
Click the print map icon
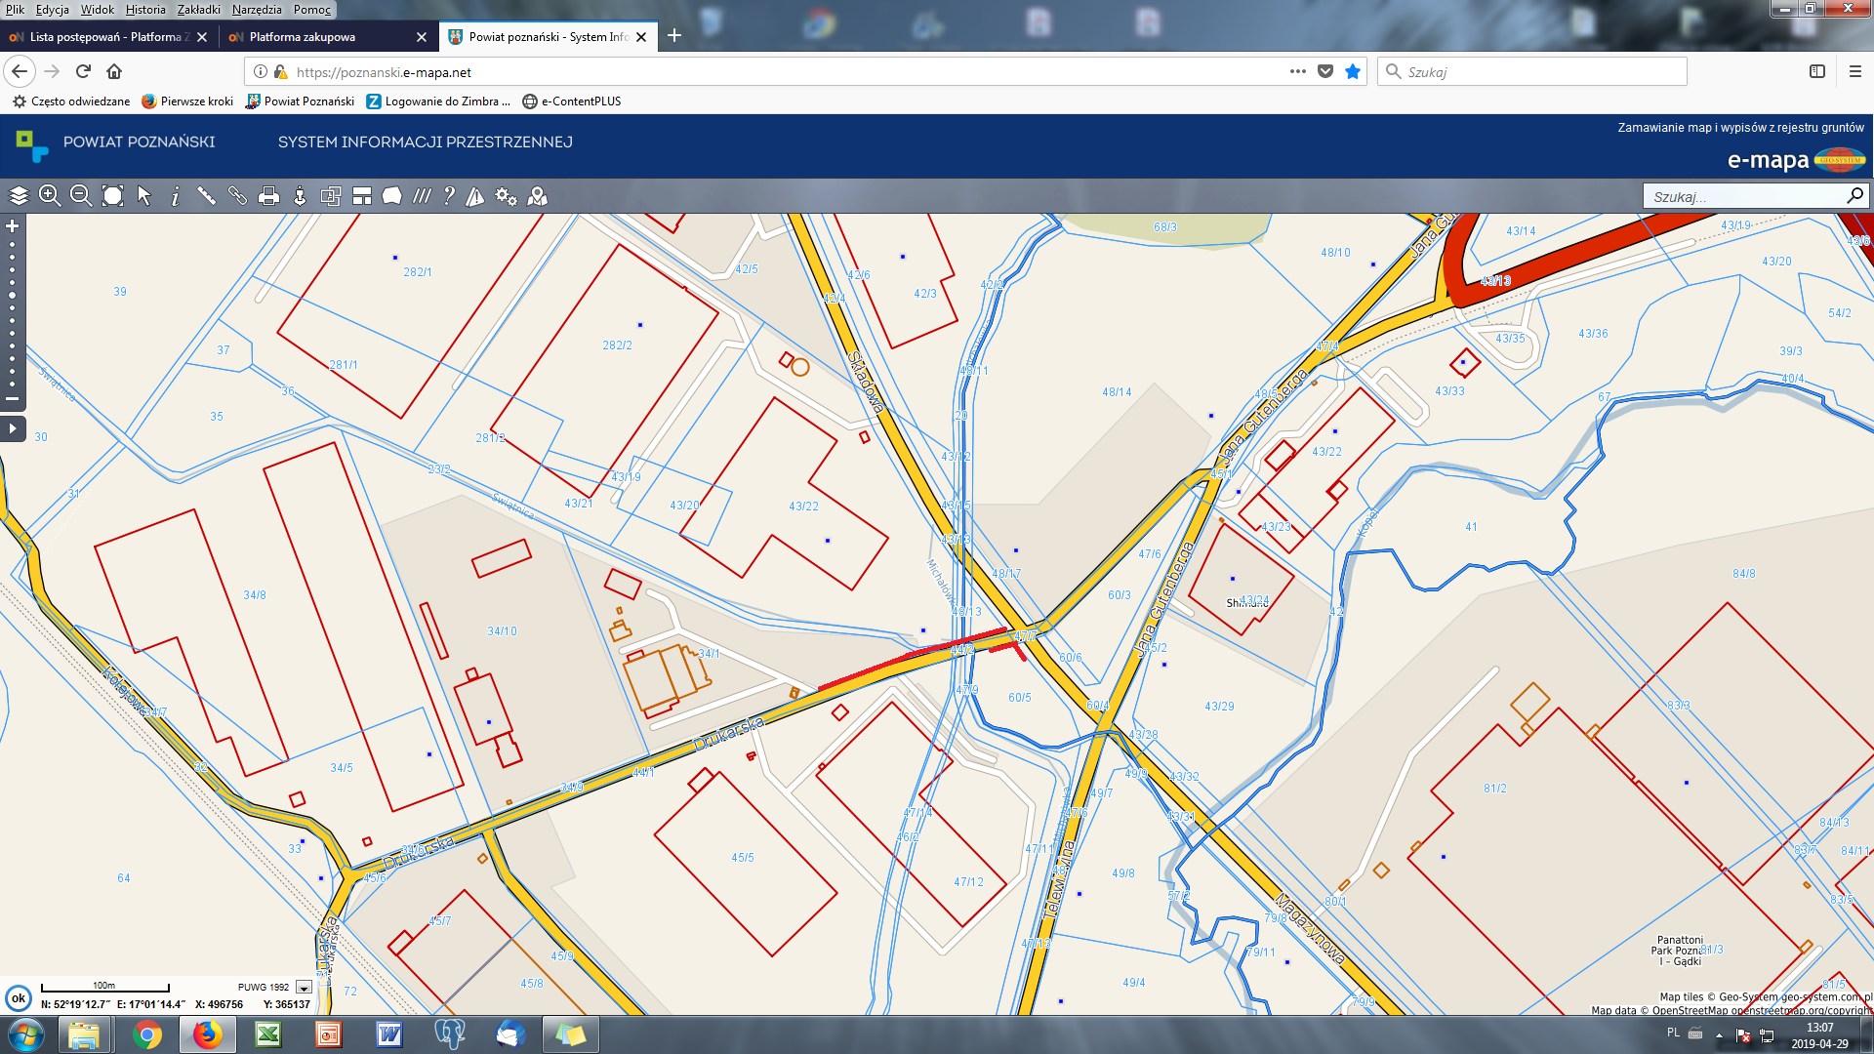[x=268, y=196]
